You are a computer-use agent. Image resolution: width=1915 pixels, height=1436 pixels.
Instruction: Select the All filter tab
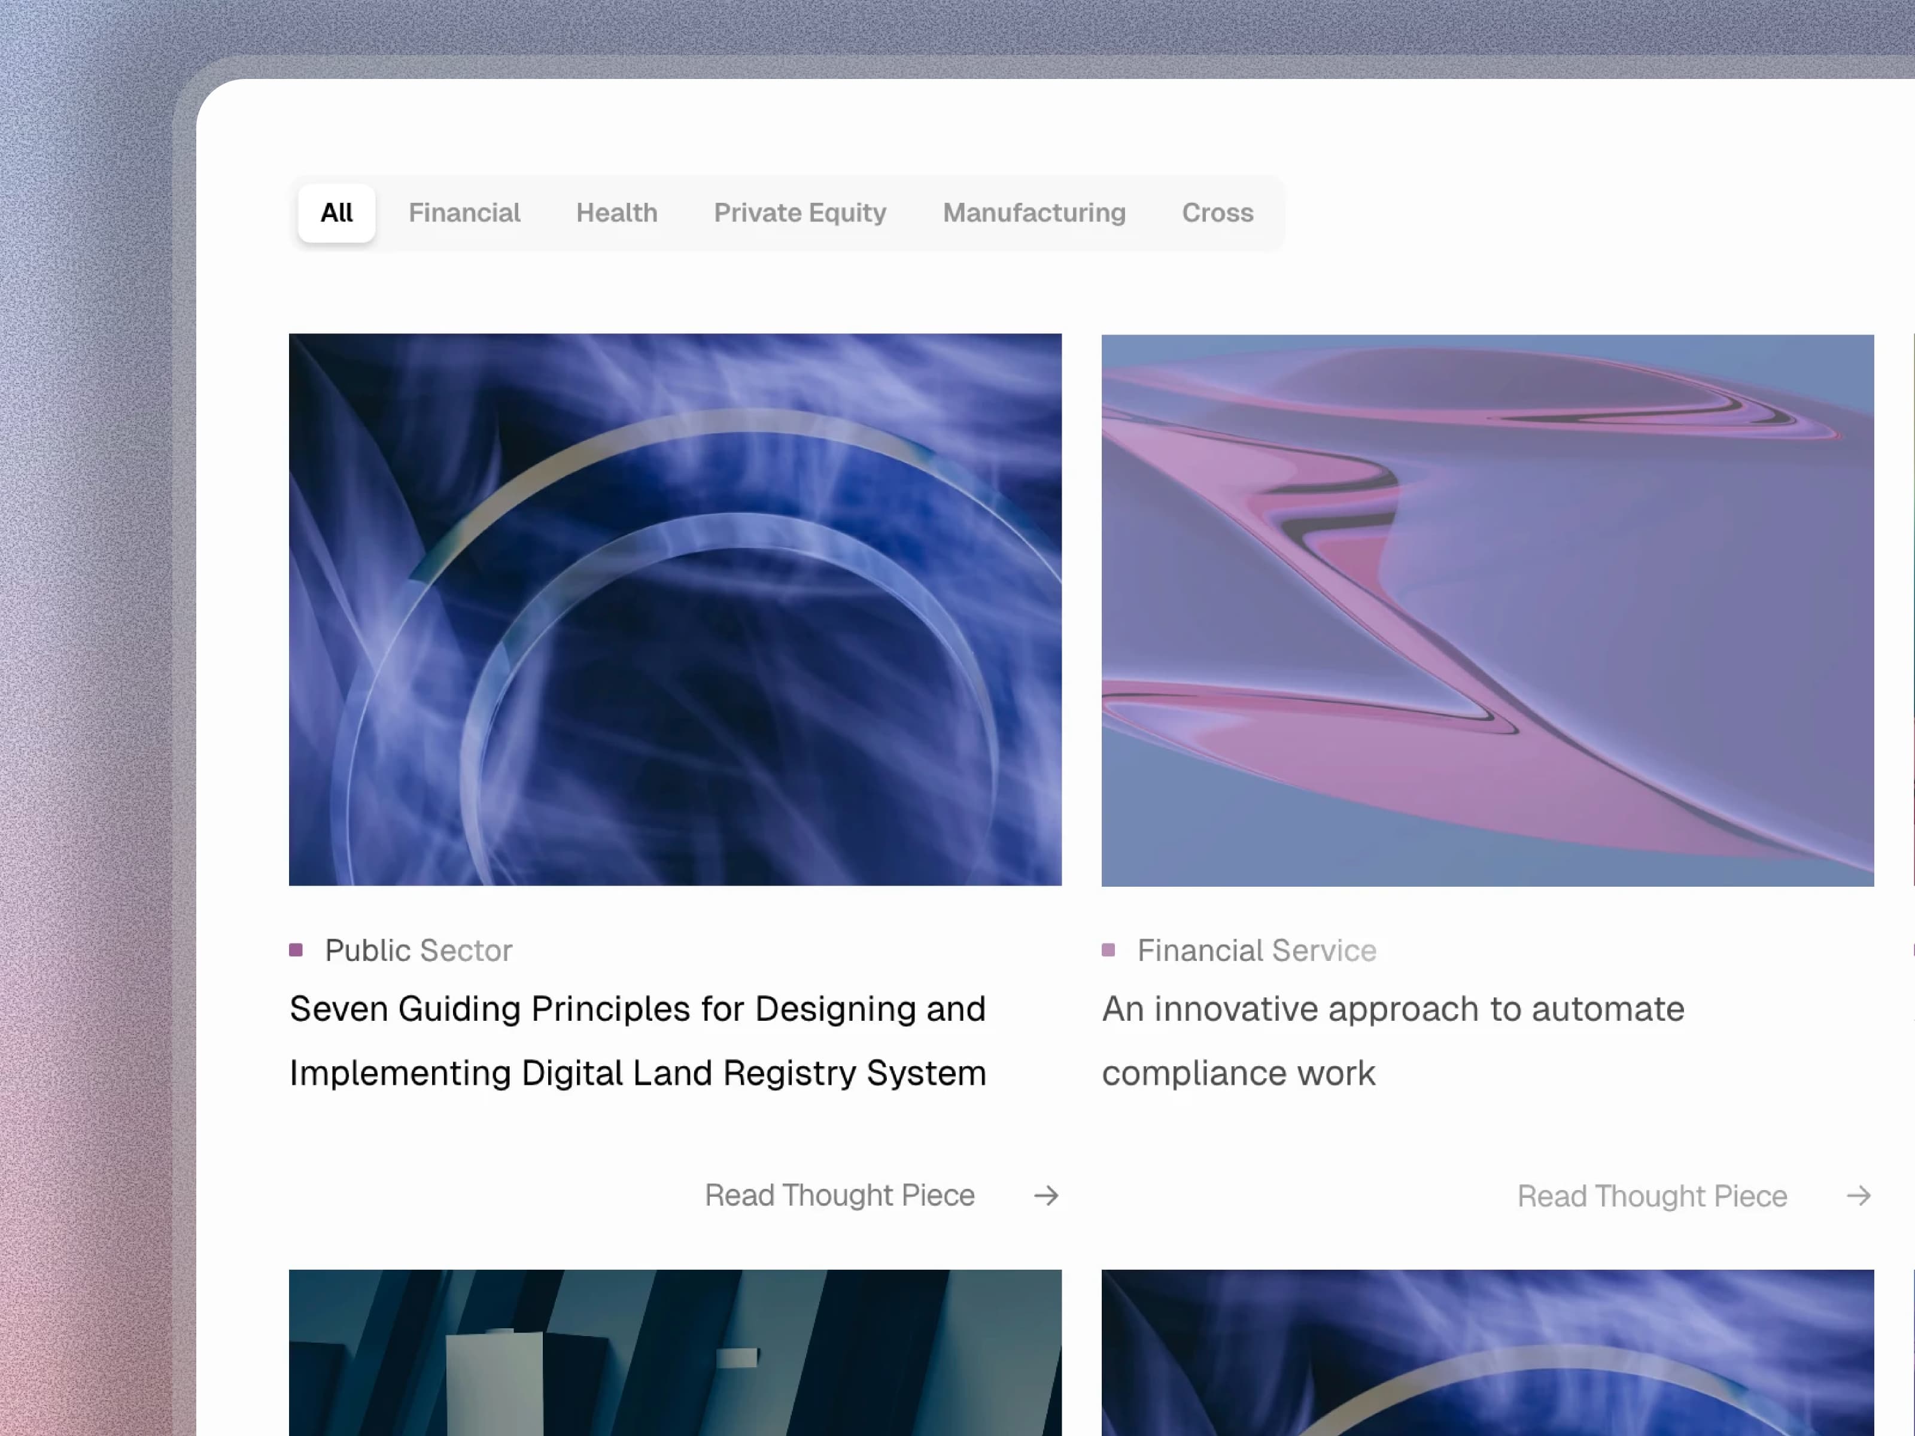[x=336, y=213]
